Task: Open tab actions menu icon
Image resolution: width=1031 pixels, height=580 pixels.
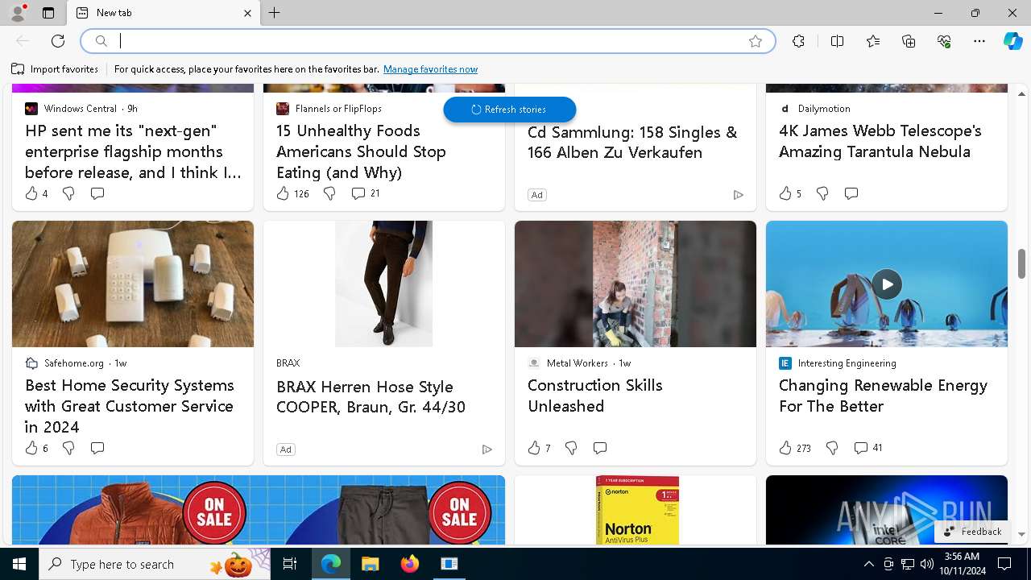Action: 48,13
